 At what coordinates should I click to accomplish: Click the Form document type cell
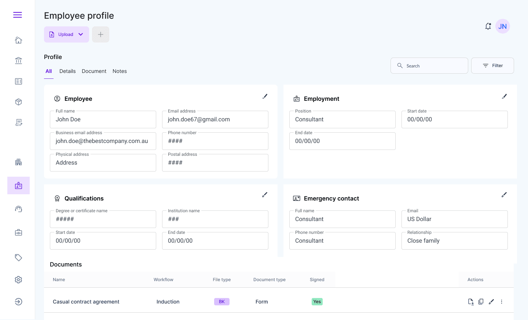pyautogui.click(x=262, y=302)
